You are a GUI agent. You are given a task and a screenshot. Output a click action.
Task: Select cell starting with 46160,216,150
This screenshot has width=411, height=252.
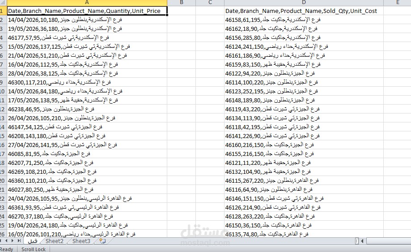(304, 145)
